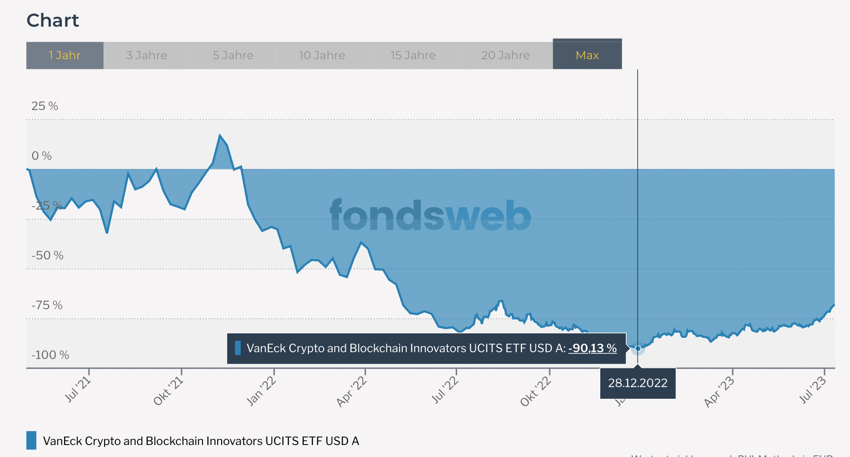Image resolution: width=850 pixels, height=457 pixels.
Task: Switch chart to 20 Jahre
Action: click(505, 55)
